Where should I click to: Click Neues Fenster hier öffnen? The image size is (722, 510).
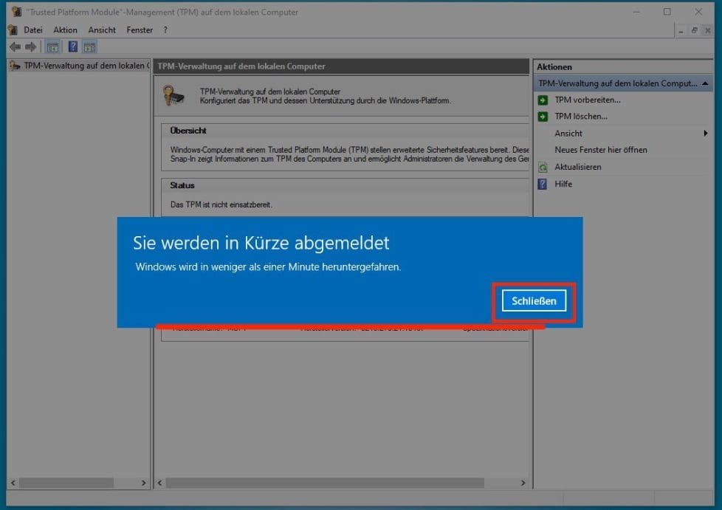tap(600, 150)
